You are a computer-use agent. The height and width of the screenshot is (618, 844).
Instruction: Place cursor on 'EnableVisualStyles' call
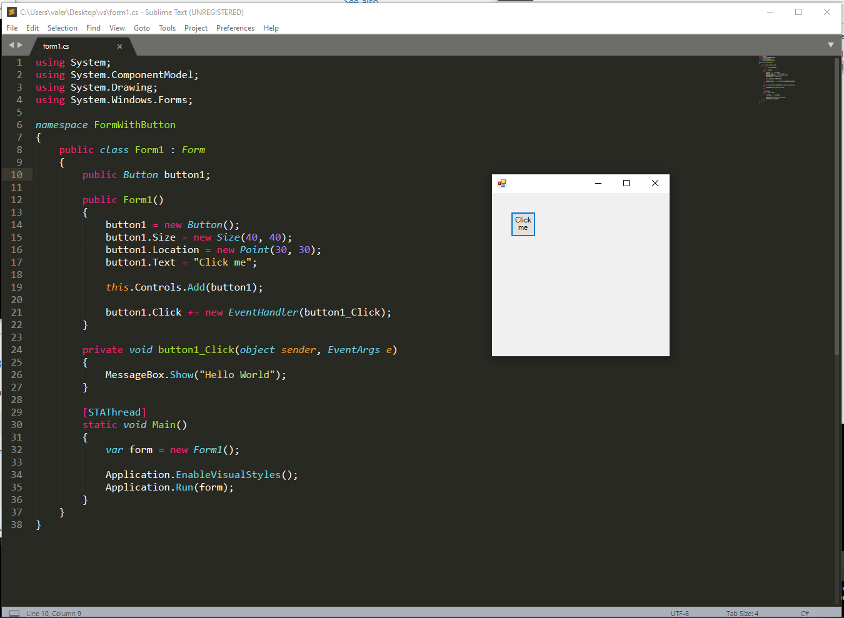(228, 475)
